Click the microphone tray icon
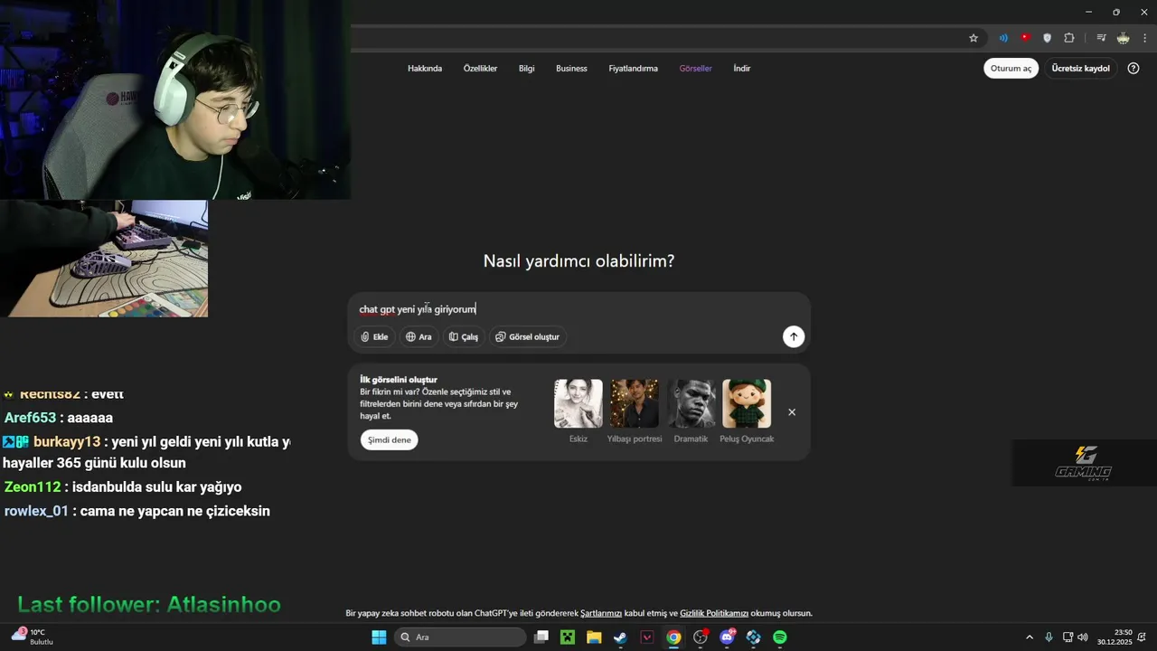1157x651 pixels. point(1049,637)
